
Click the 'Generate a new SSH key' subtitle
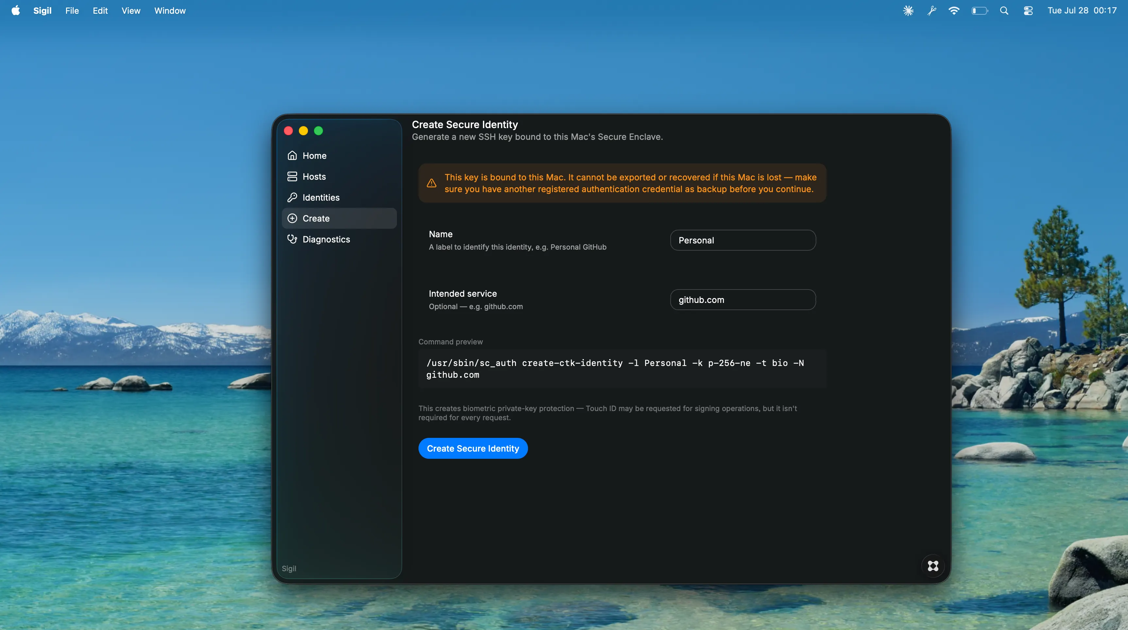[537, 137]
